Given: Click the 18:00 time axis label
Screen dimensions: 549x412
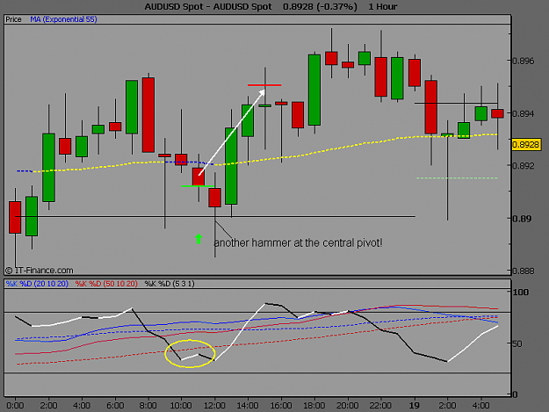Looking at the screenshot, I should coord(314,405).
